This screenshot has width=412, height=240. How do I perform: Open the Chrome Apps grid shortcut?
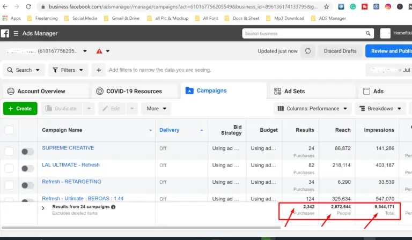pos(5,18)
